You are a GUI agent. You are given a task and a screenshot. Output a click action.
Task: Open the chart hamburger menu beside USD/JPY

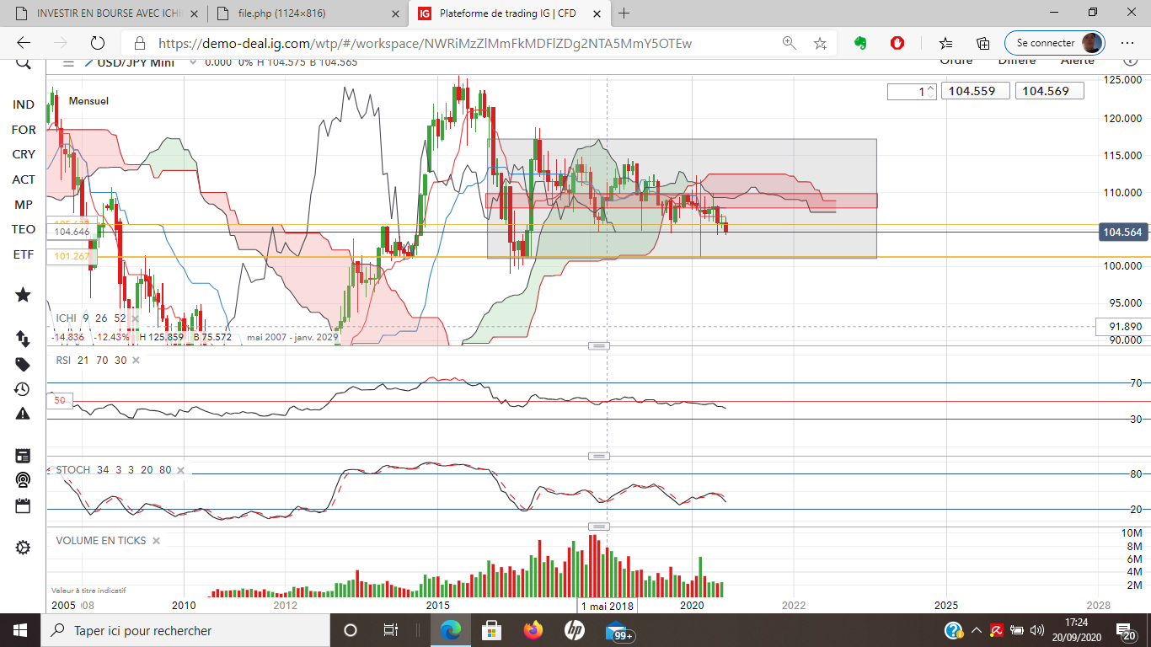(x=68, y=62)
